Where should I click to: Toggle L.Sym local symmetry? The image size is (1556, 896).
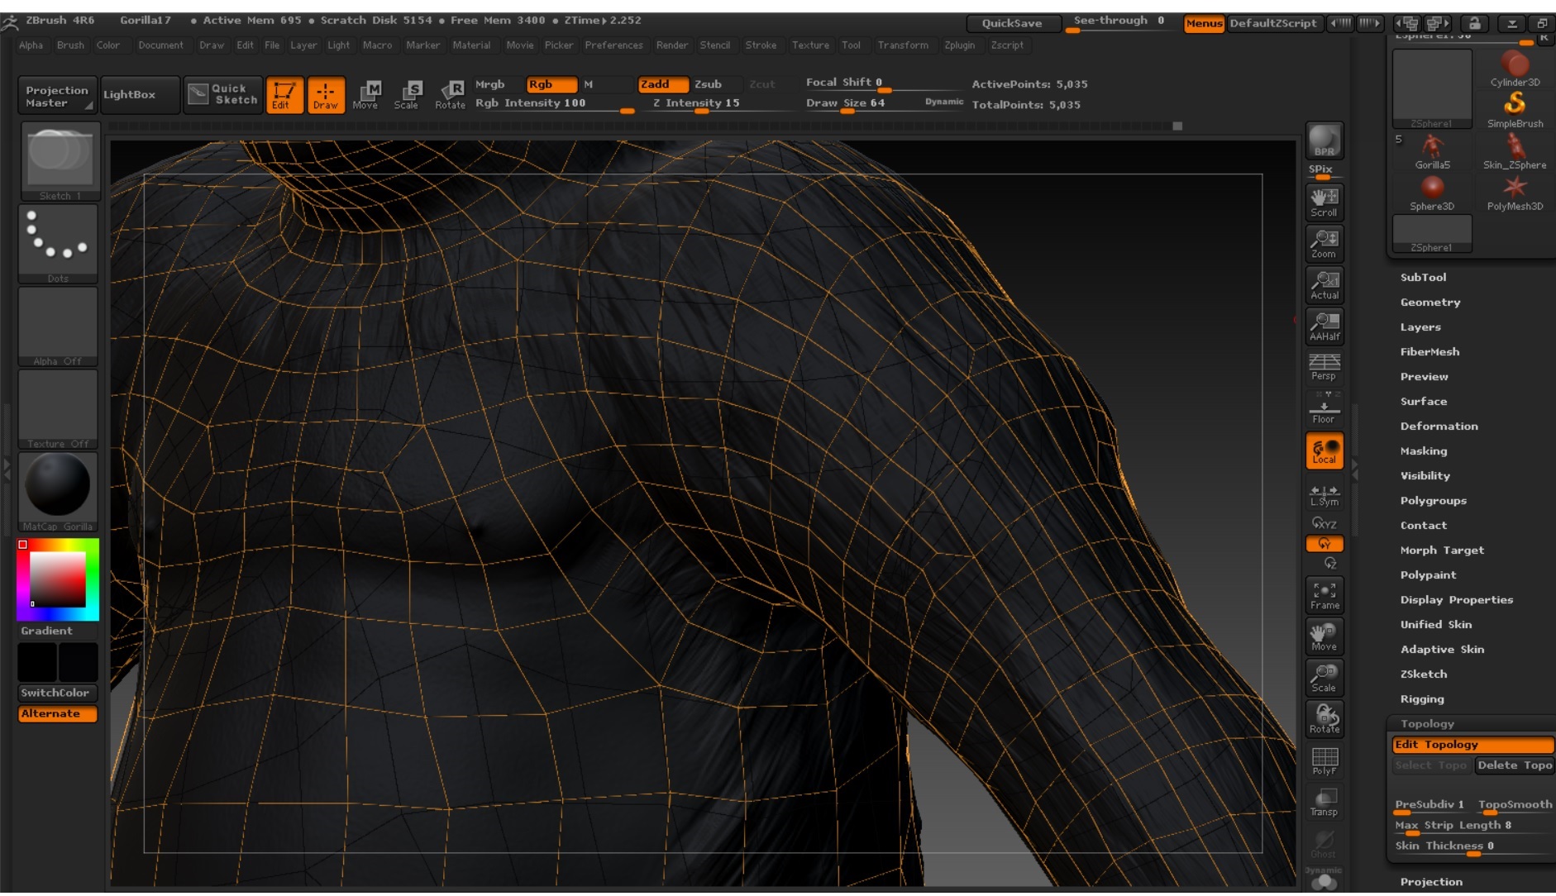pyautogui.click(x=1324, y=495)
